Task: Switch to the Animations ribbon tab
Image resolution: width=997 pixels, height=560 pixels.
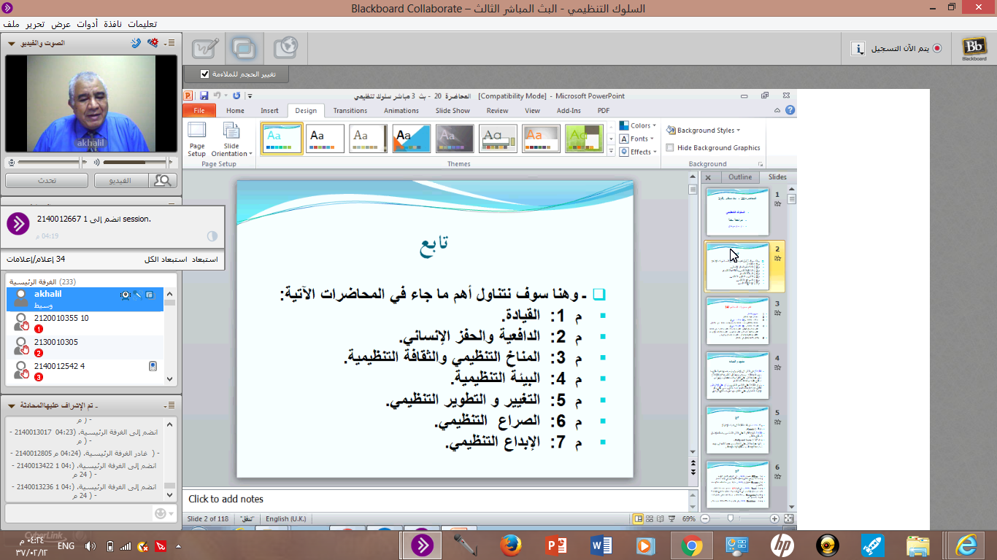Action: click(x=401, y=111)
